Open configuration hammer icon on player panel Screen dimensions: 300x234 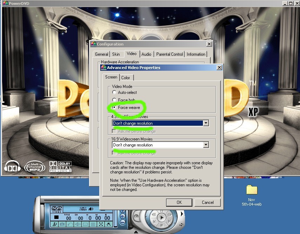[x=108, y=224]
